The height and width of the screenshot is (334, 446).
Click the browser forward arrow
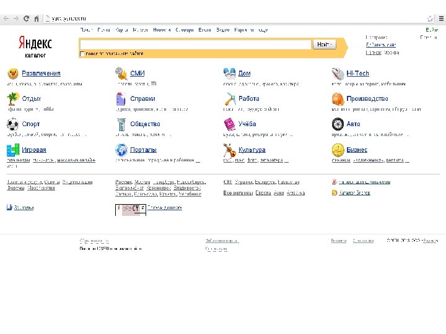(16, 19)
